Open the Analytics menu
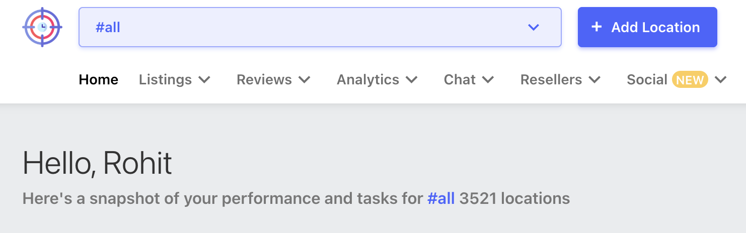746x233 pixels. click(368, 80)
